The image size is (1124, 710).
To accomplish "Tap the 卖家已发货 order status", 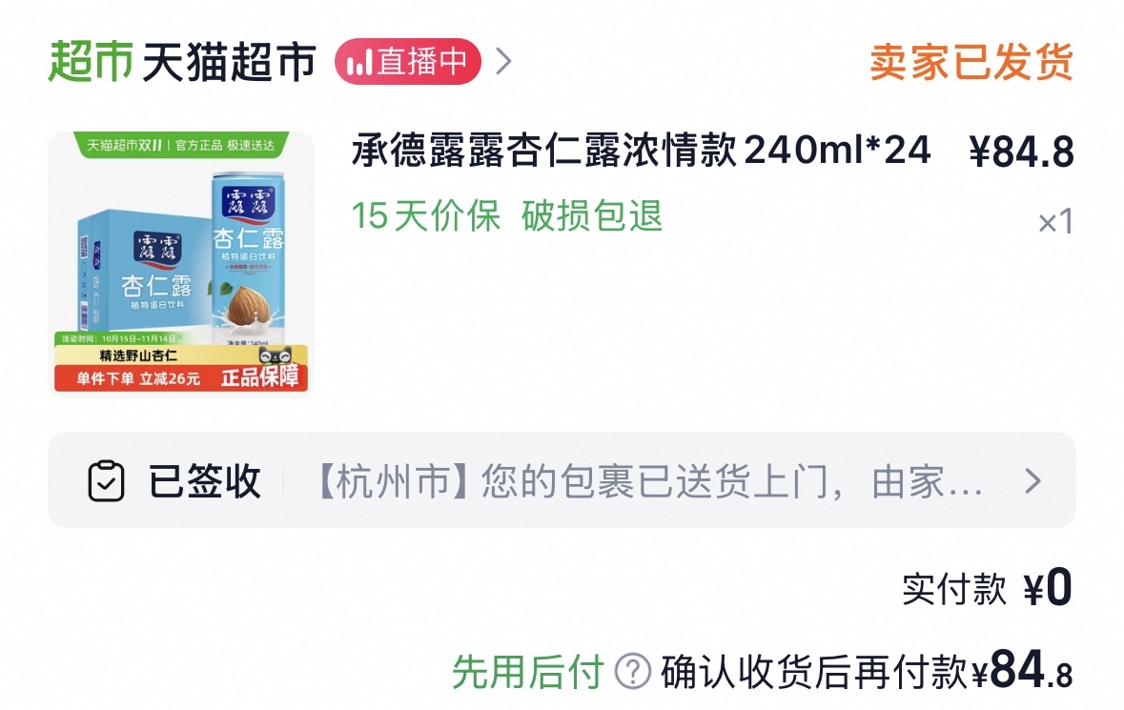I will tap(971, 62).
